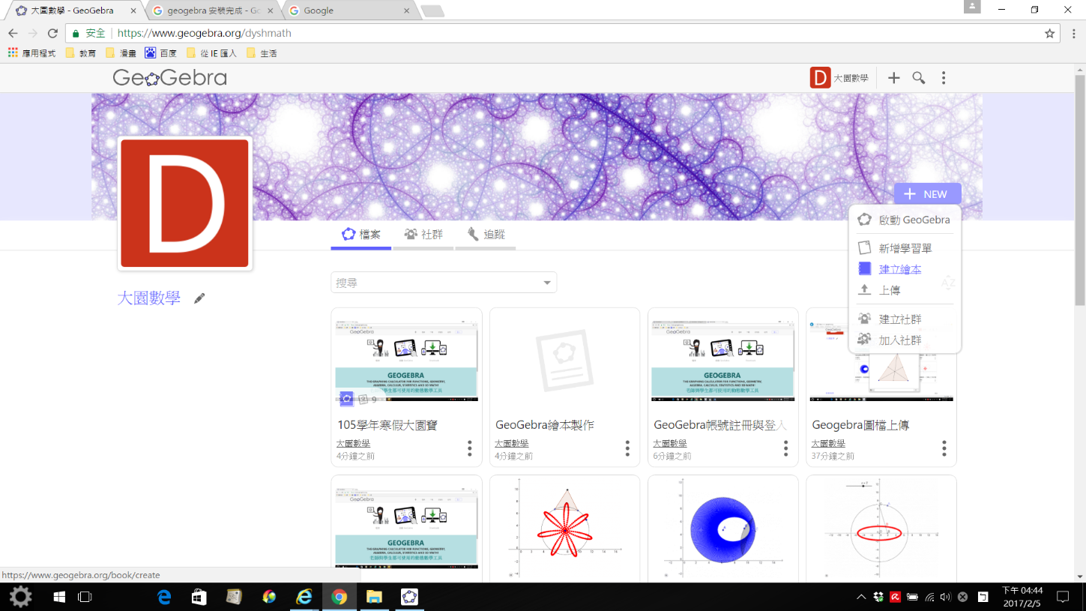Close the Google browser tab
This screenshot has height=611, width=1086.
(x=407, y=10)
